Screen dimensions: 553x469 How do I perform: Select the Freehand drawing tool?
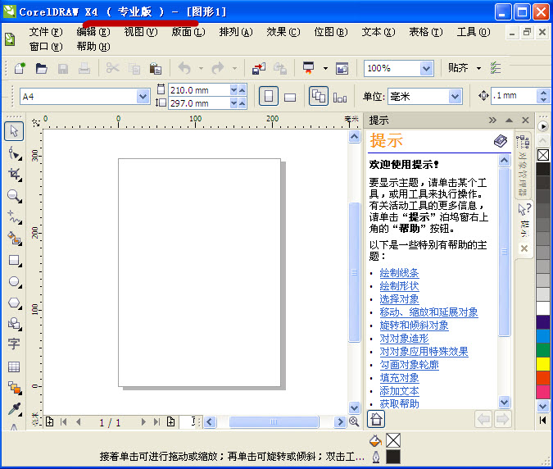pos(15,217)
